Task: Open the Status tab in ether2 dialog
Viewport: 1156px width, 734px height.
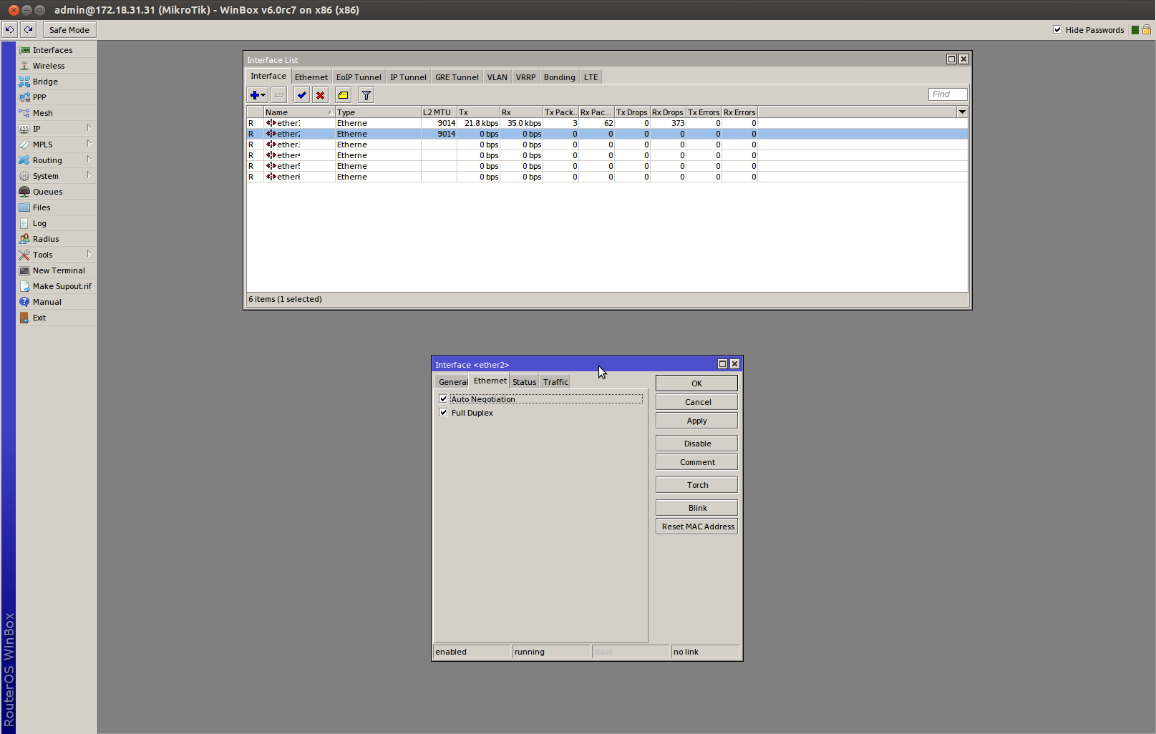Action: [523, 381]
